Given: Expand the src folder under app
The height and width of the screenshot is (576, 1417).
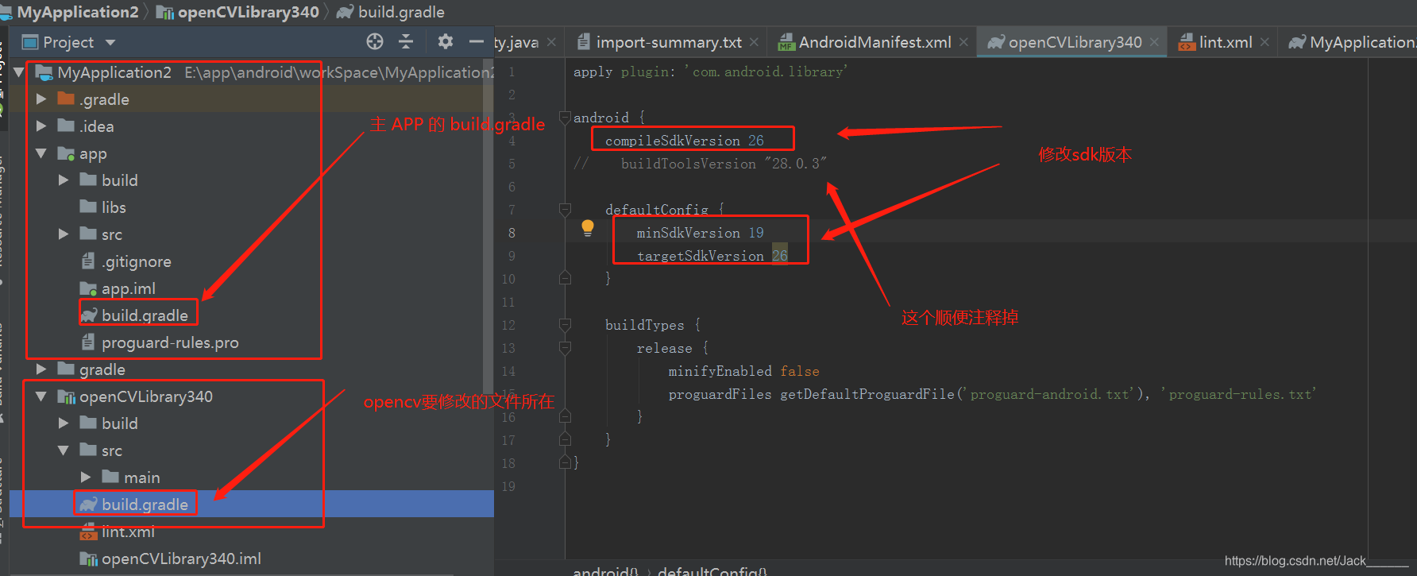Looking at the screenshot, I should point(64,234).
